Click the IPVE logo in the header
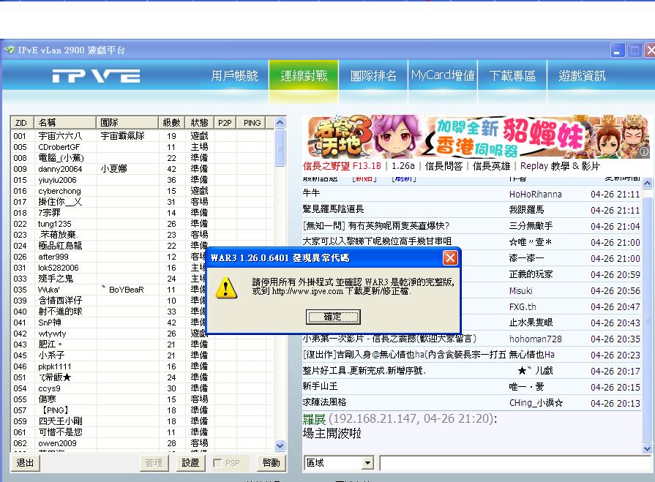Image resolution: width=655 pixels, height=482 pixels. coord(96,76)
